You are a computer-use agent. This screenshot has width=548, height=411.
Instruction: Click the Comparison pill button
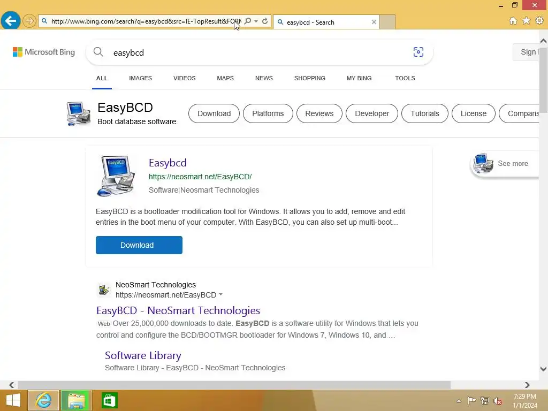(519, 113)
